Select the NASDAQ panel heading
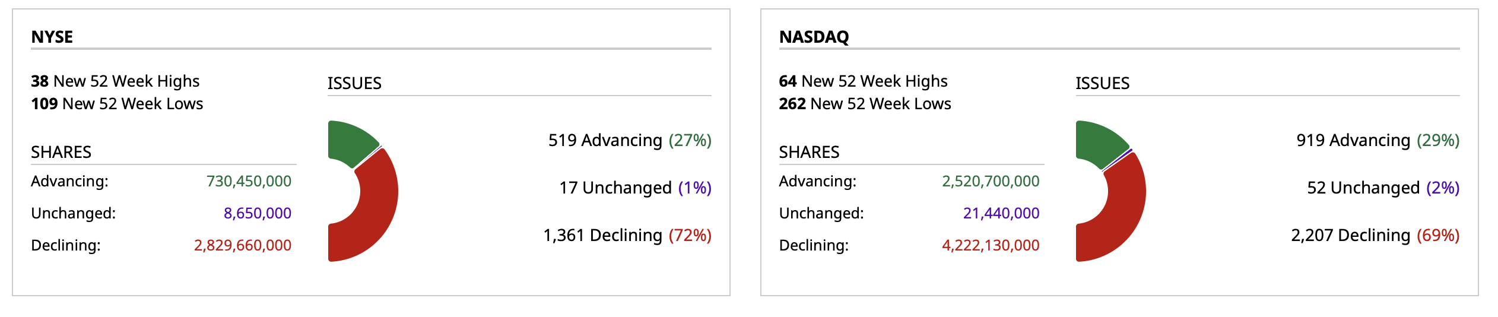1498x317 pixels. (x=814, y=37)
